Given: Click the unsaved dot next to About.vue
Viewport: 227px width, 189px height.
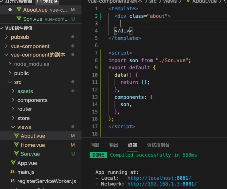Looking at the screenshot, I should click(x=10, y=10).
